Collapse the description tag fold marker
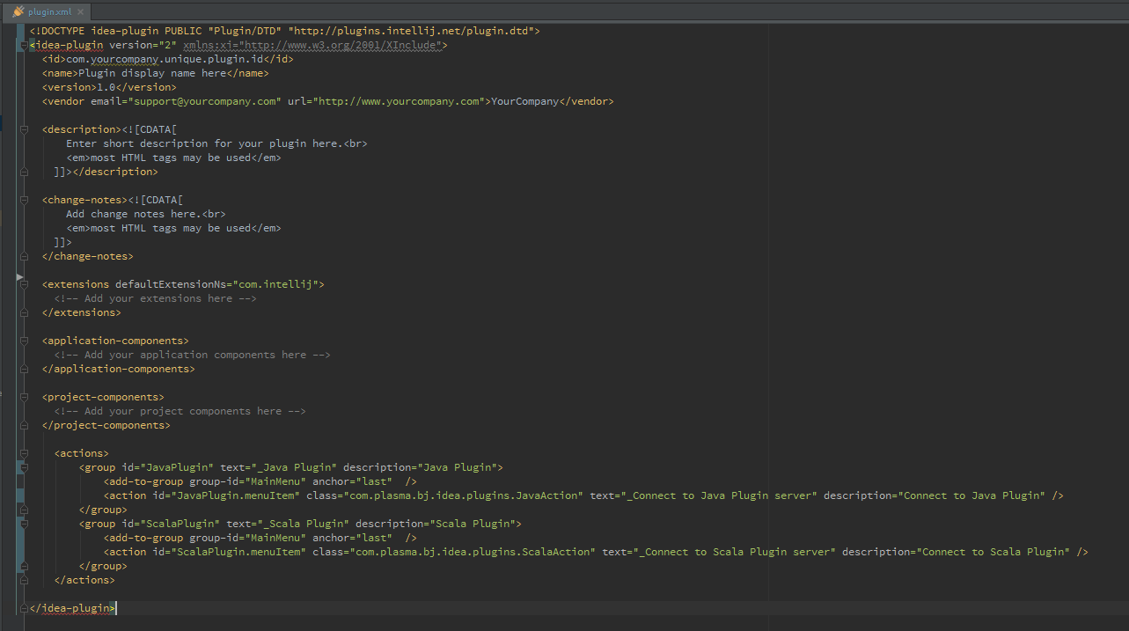 24,129
